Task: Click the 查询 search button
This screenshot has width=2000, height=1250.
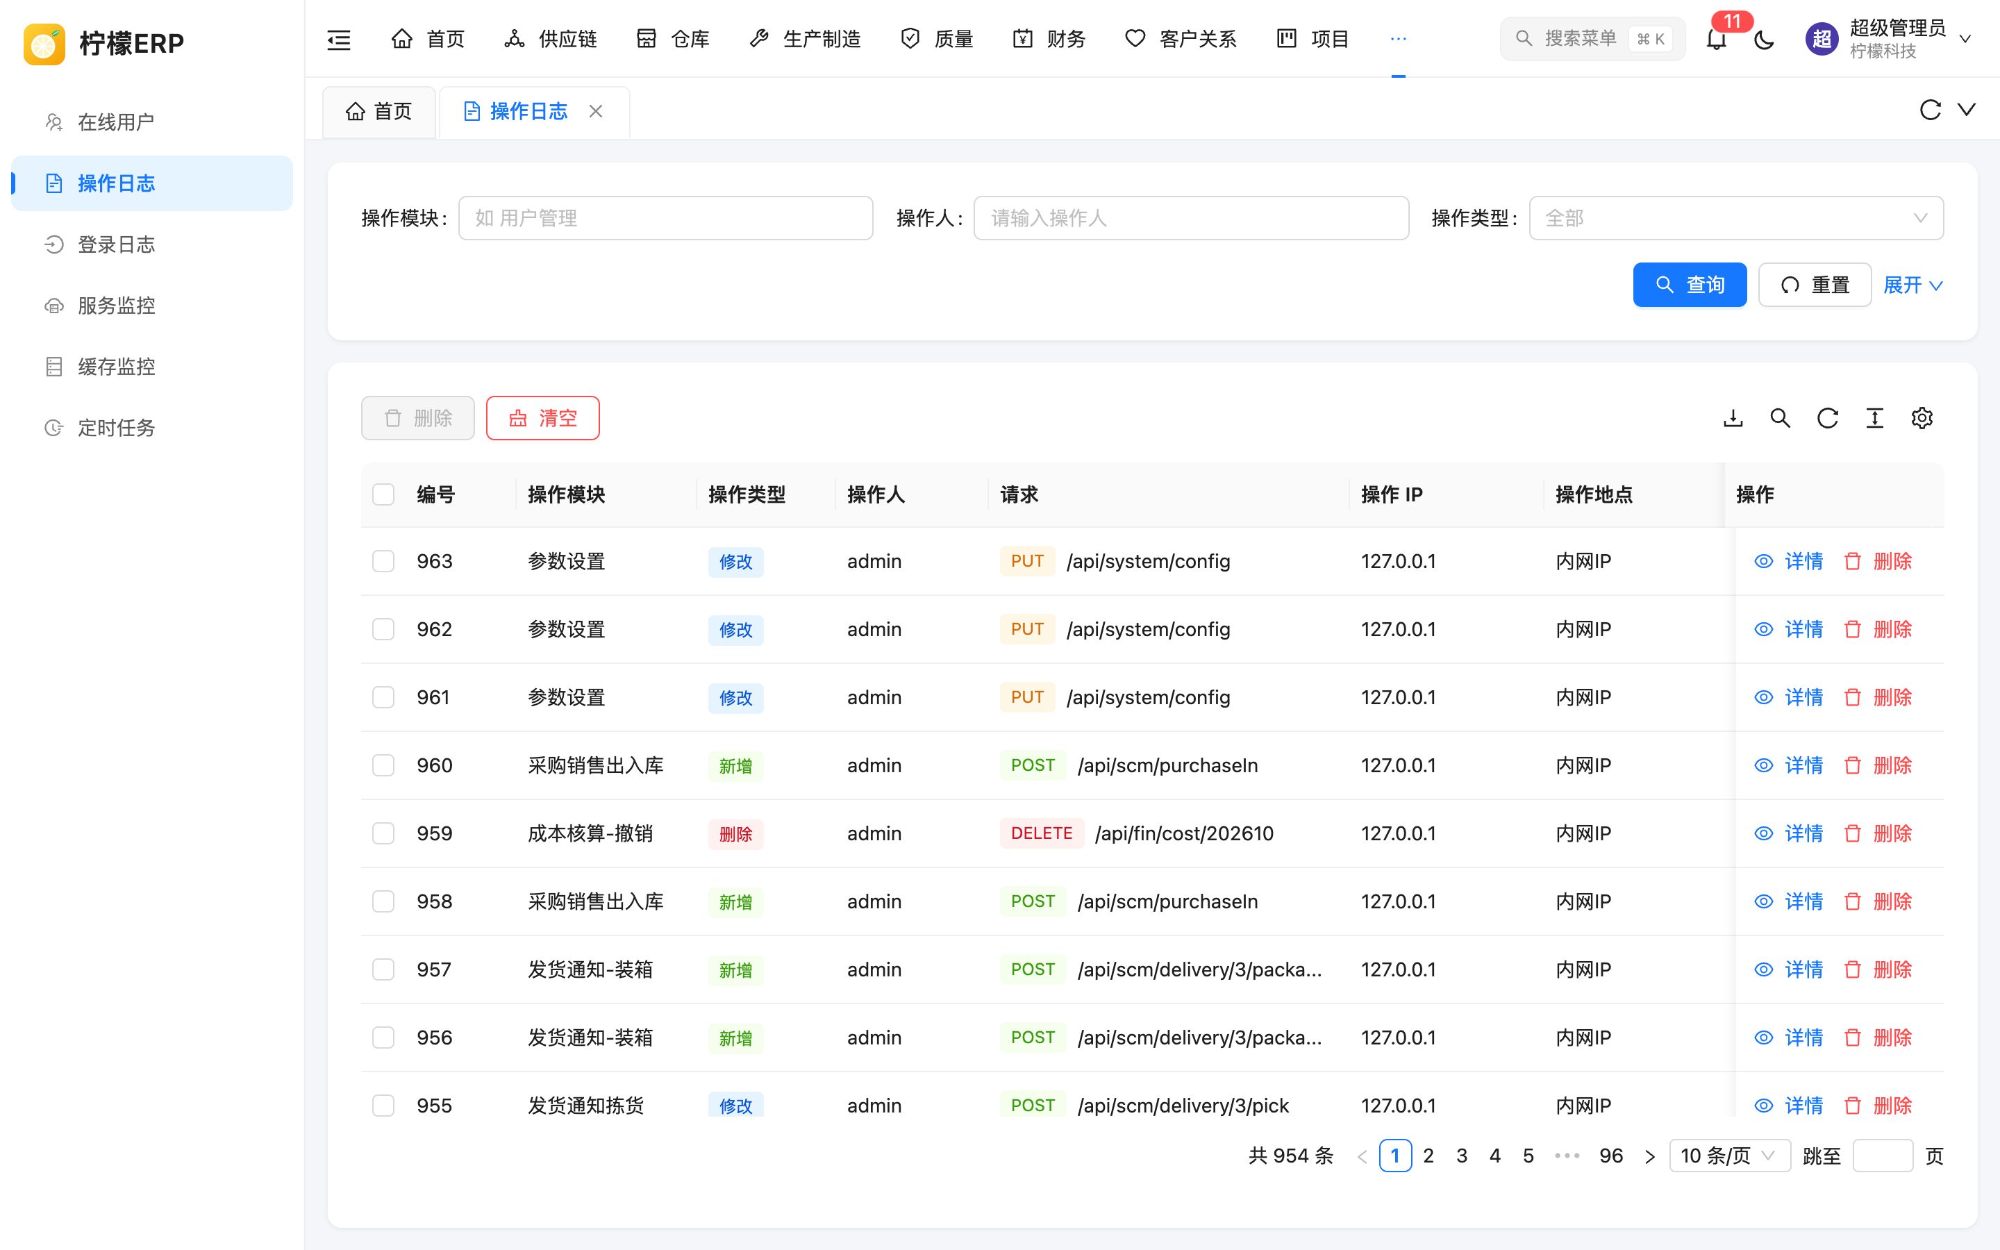Action: point(1690,285)
